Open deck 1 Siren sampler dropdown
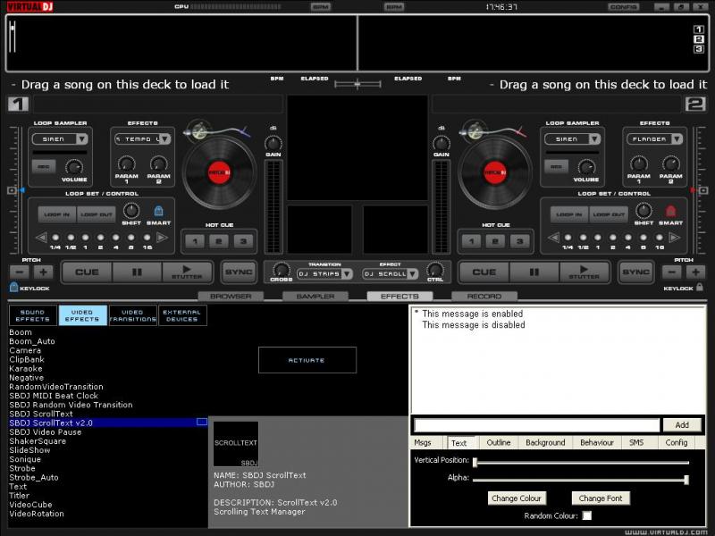Viewport: 715px width, 536px height. point(82,139)
